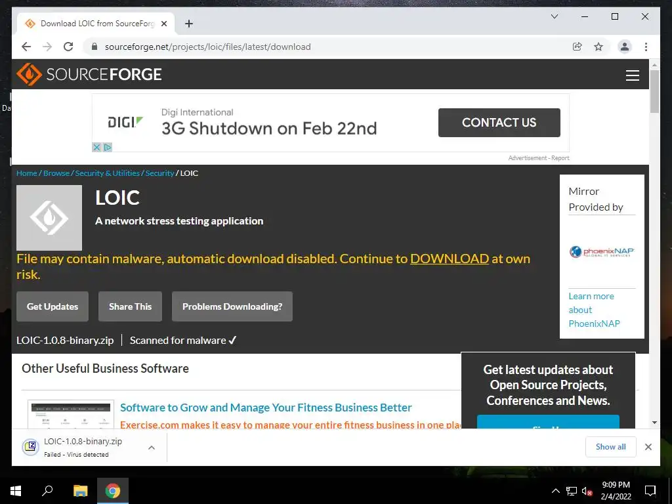Click the network tray icon
672x504 pixels.
point(572,491)
